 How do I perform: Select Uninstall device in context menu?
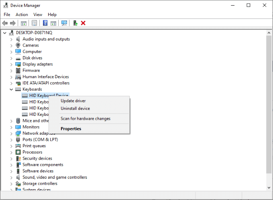click(75, 109)
